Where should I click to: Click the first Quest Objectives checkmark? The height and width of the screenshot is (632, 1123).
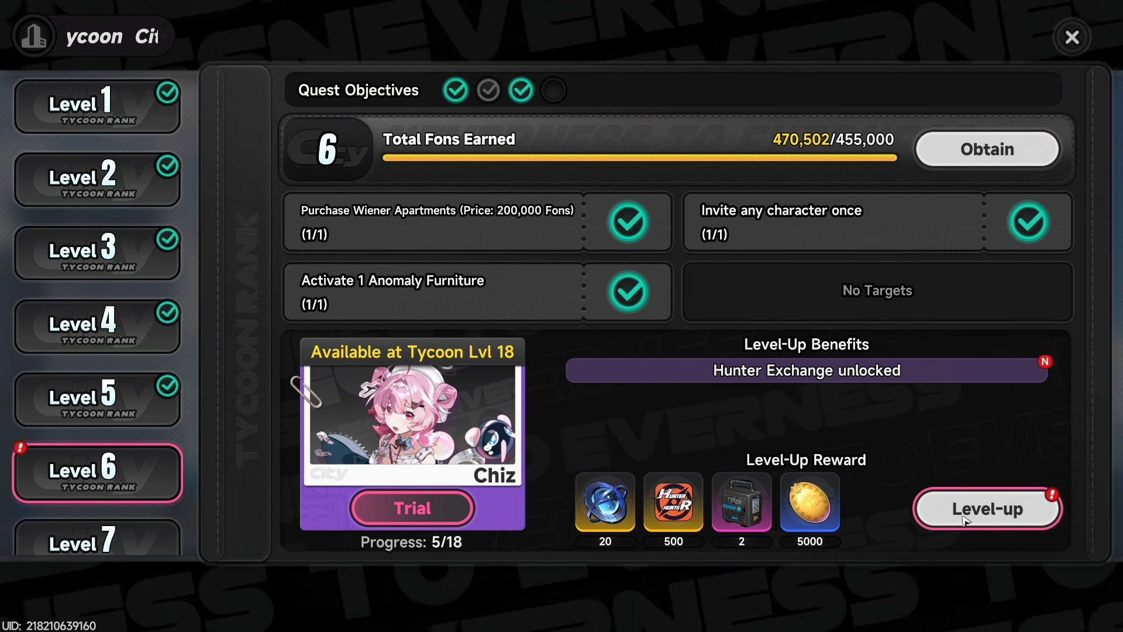click(x=456, y=90)
